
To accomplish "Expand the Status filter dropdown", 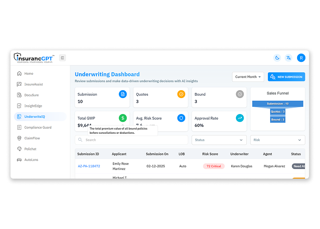I will point(219,140).
